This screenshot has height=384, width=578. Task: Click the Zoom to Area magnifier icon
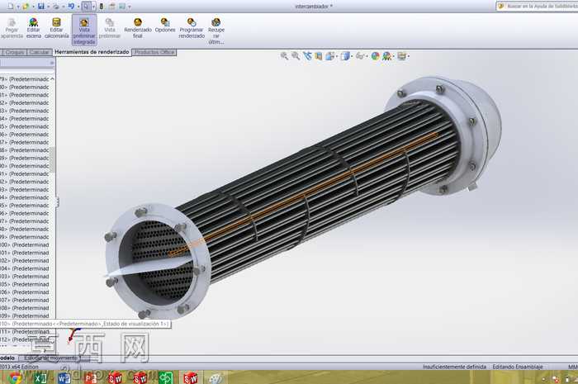(296, 56)
